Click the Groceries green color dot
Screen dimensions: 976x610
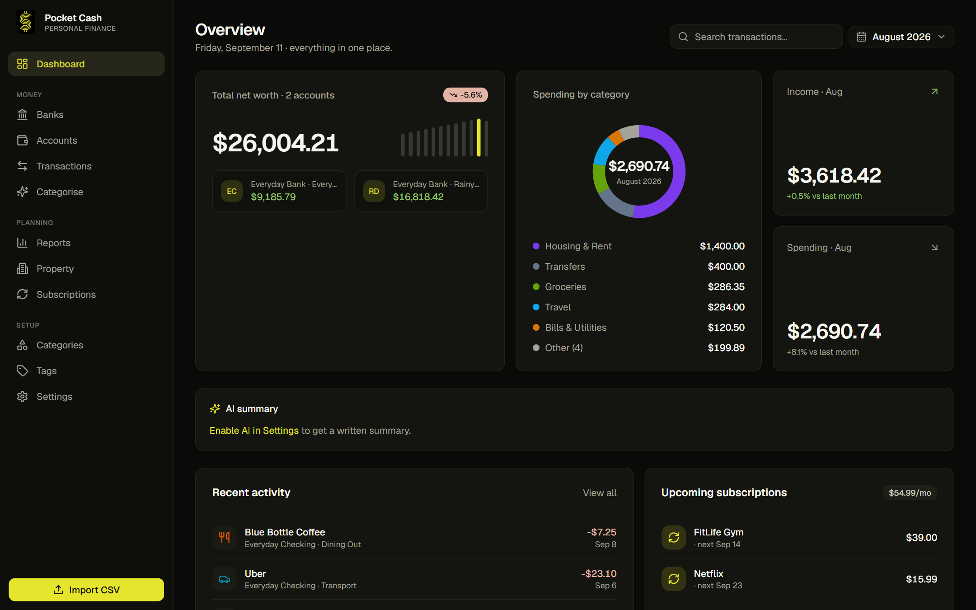pos(536,287)
